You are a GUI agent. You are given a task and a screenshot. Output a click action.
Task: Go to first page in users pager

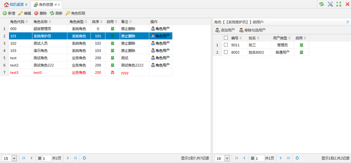pyautogui.click(x=237, y=158)
